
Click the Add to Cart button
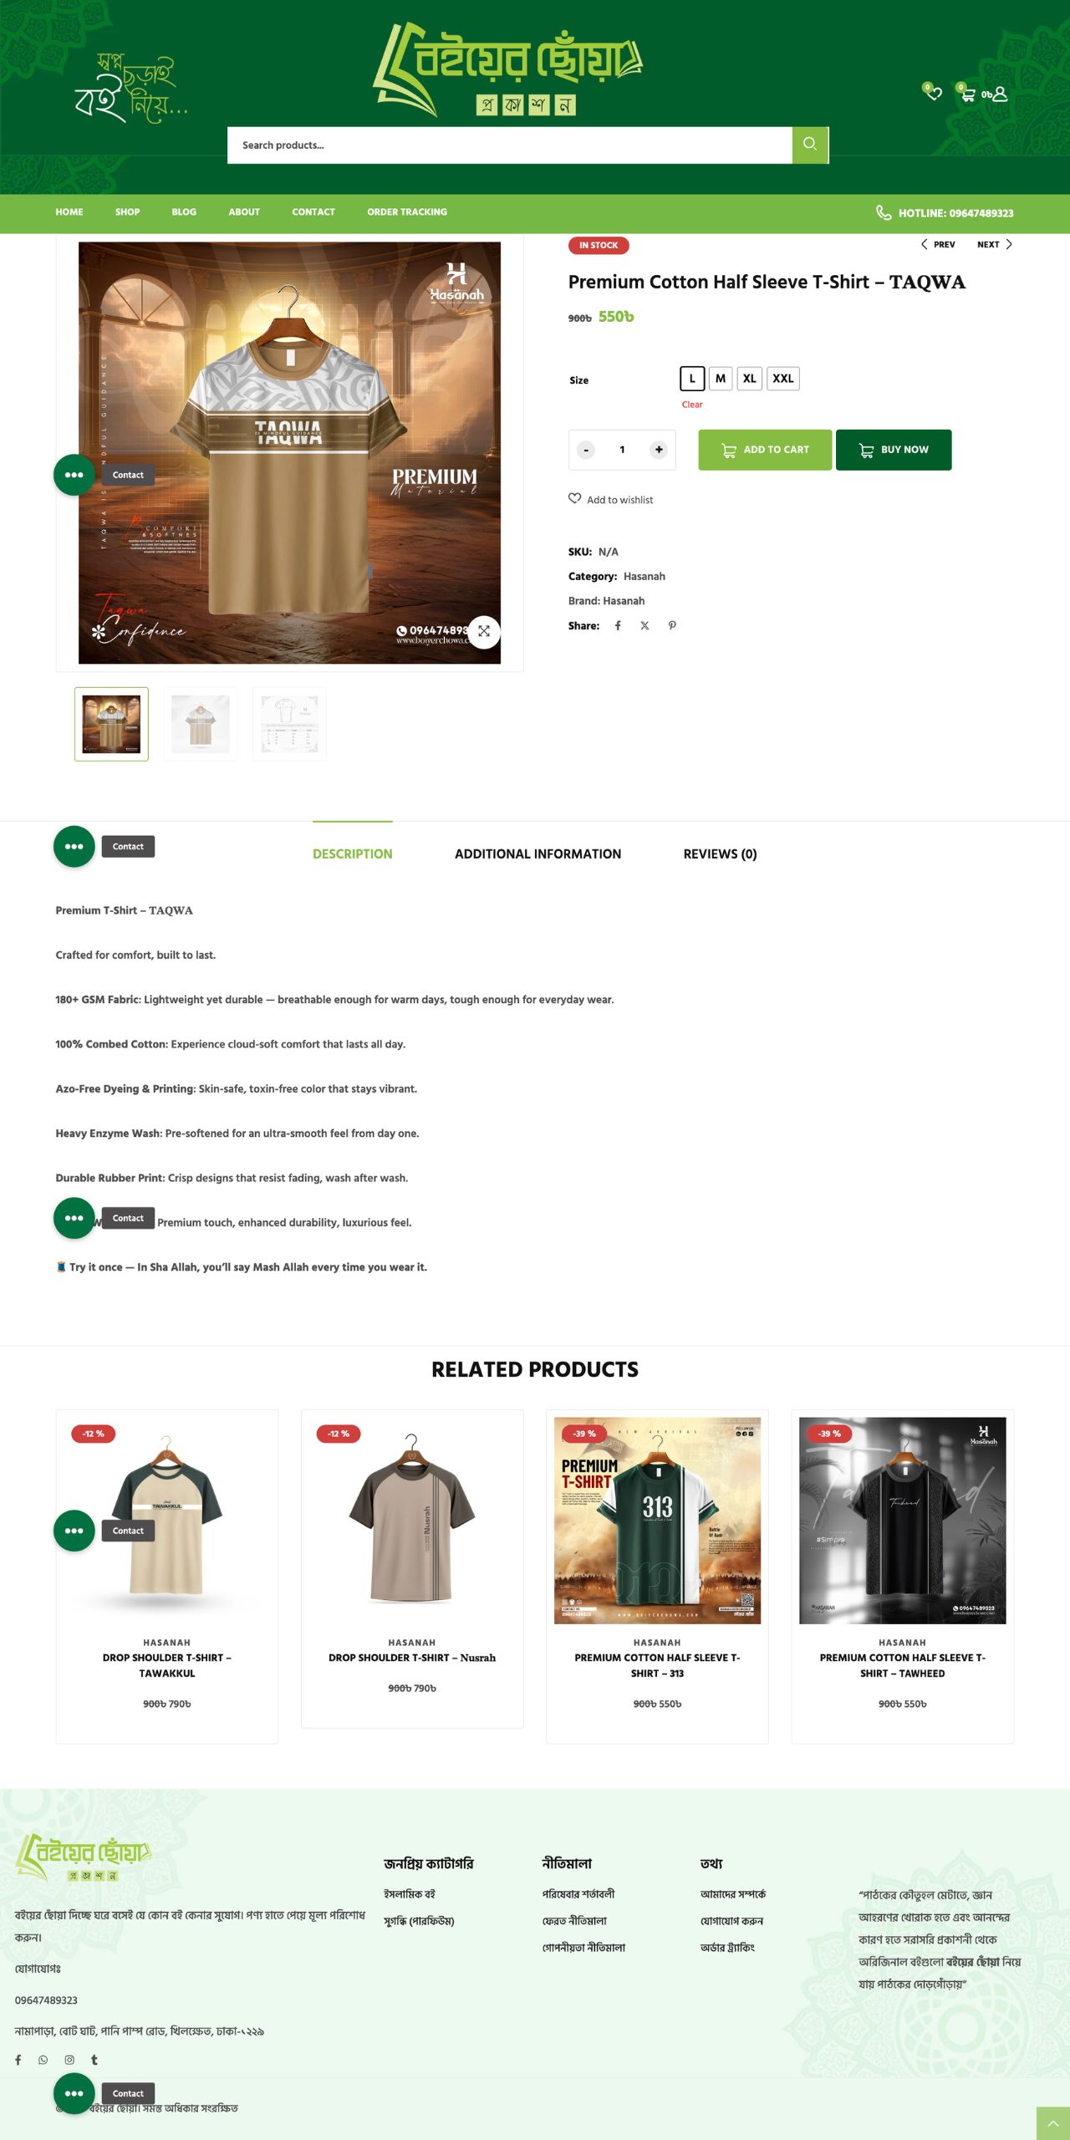765,450
